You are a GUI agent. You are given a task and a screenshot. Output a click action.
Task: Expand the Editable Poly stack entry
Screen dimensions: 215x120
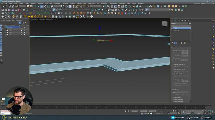[172, 30]
